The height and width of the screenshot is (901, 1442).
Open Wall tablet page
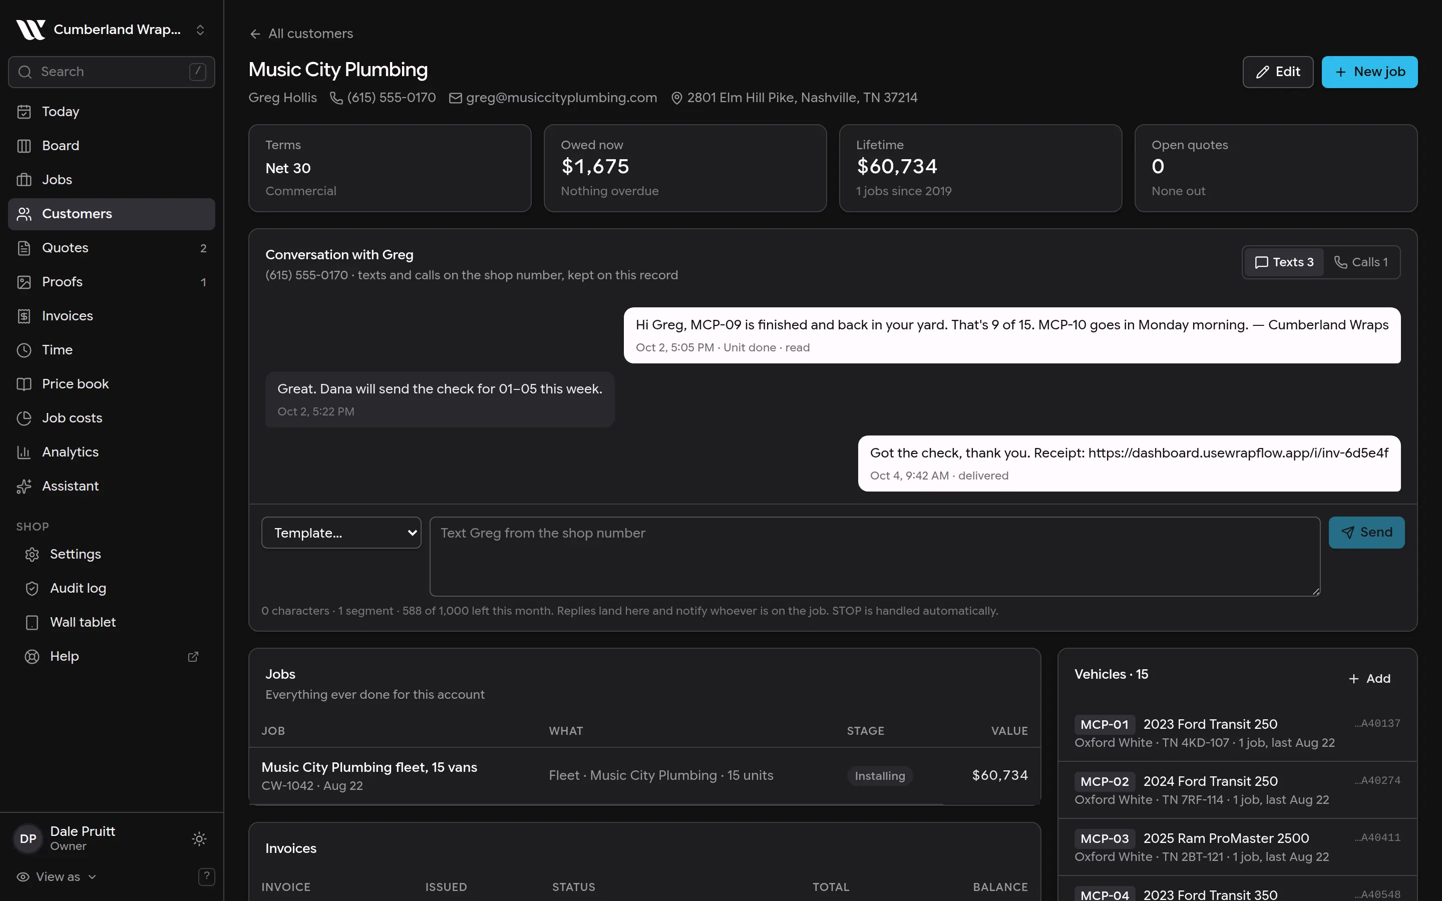112,622
